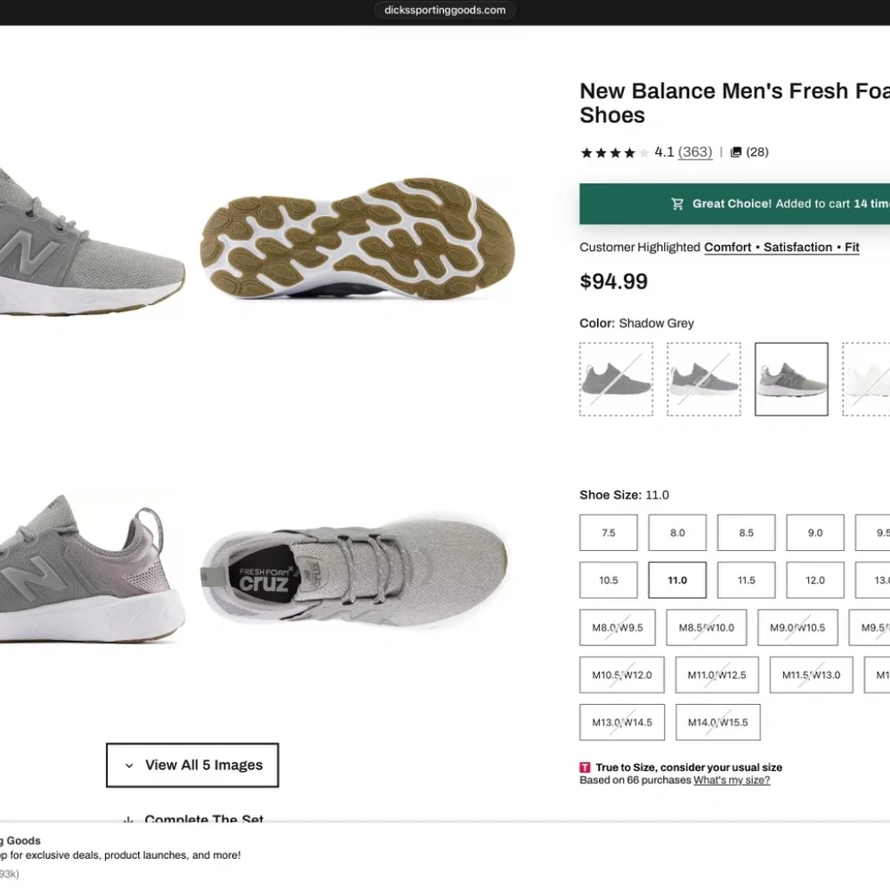
Task: Select shoe size 9.0
Action: pyautogui.click(x=815, y=532)
